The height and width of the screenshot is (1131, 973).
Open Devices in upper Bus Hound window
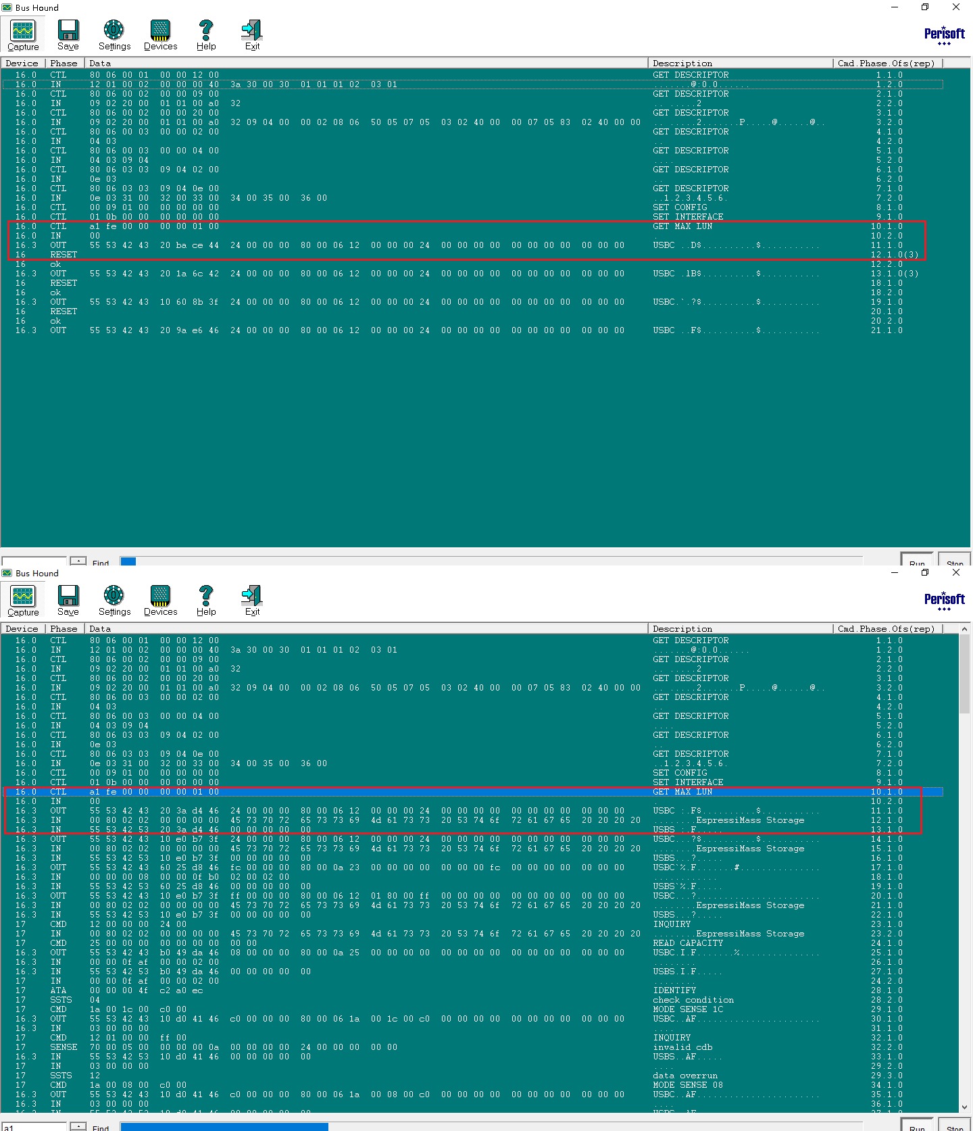point(160,35)
